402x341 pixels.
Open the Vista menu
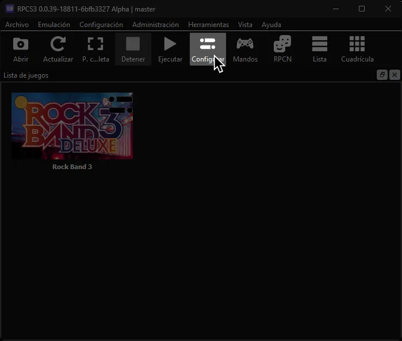[245, 25]
